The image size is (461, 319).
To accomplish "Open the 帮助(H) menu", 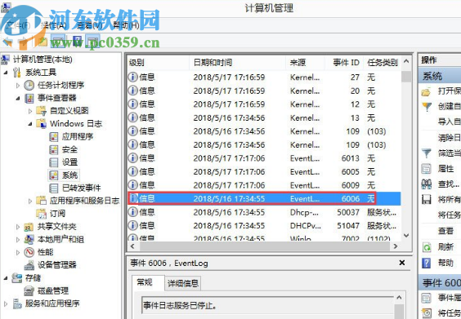I will click(127, 25).
